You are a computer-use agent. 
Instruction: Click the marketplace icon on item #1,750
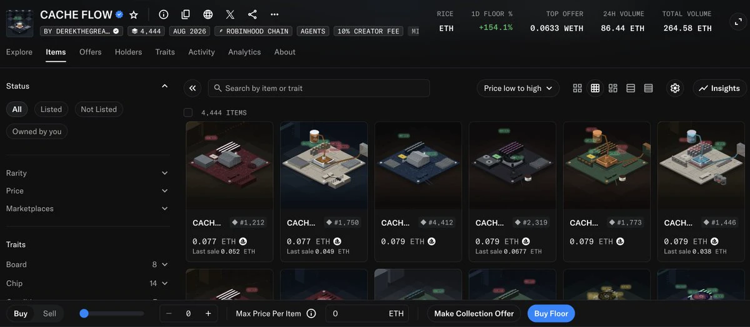click(337, 241)
